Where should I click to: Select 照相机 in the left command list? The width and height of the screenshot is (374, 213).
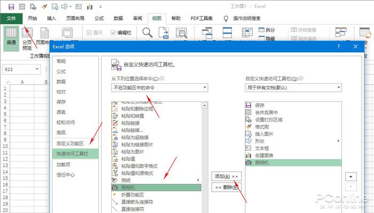pos(157,187)
